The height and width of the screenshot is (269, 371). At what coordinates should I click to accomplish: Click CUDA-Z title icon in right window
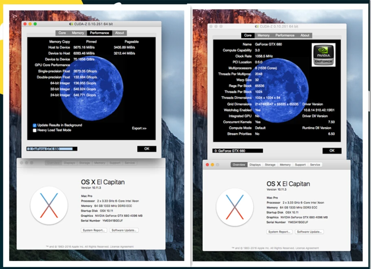(x=257, y=26)
